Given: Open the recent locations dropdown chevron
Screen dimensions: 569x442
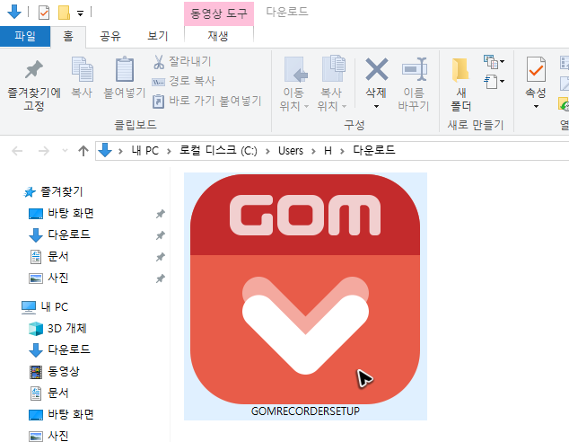Looking at the screenshot, I should point(65,150).
